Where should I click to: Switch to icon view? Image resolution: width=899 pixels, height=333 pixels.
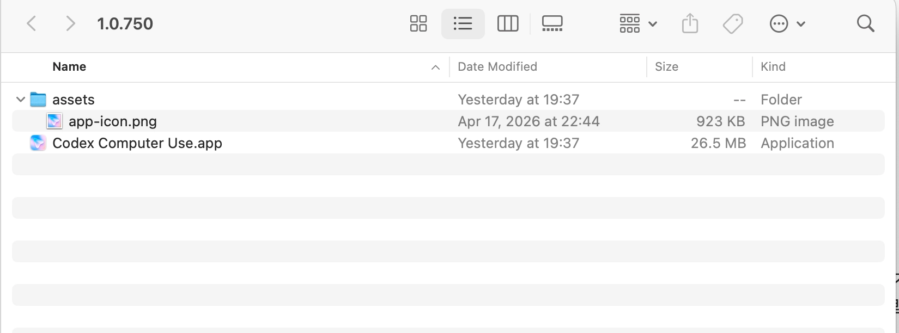pyautogui.click(x=418, y=23)
